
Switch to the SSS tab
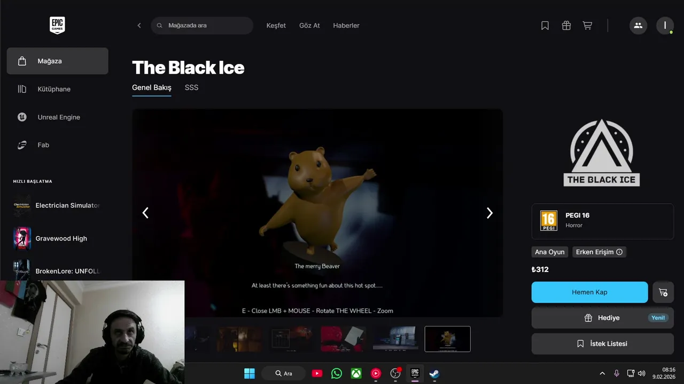[x=191, y=87]
